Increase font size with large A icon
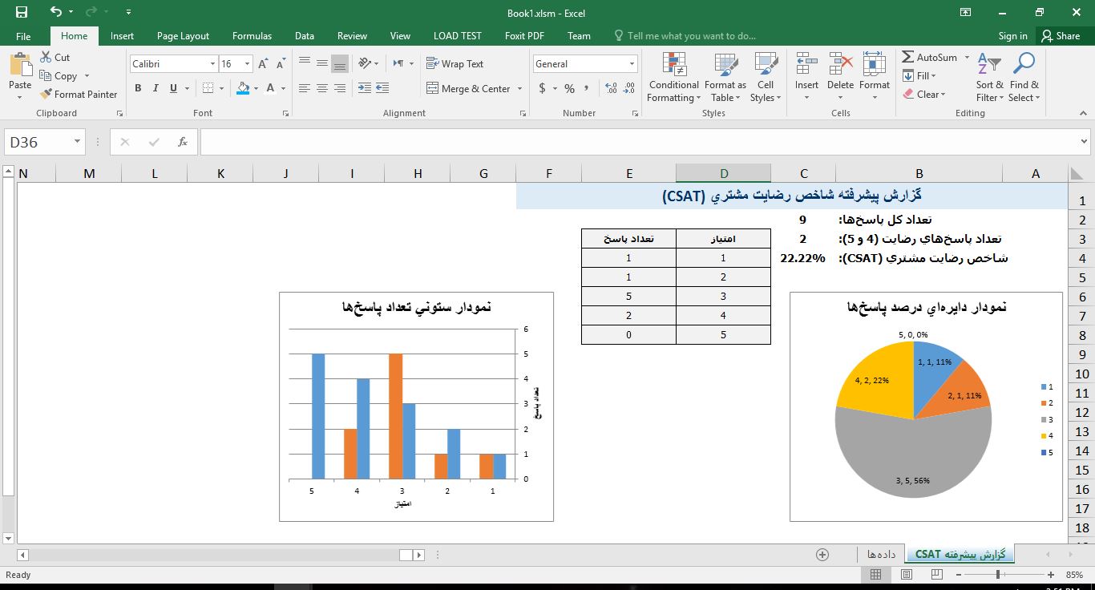The height and width of the screenshot is (590, 1095). coord(264,63)
